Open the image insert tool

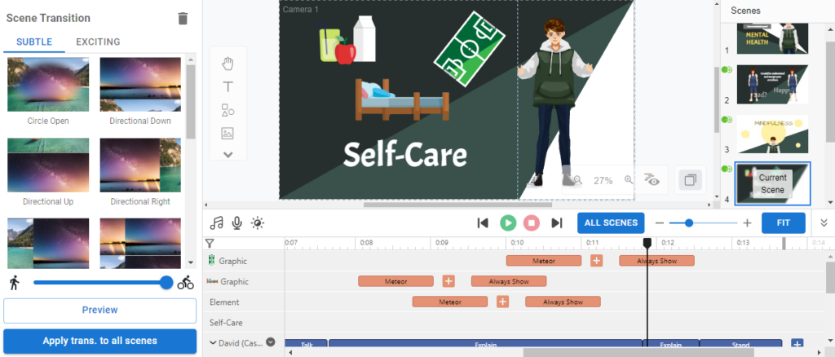(228, 133)
